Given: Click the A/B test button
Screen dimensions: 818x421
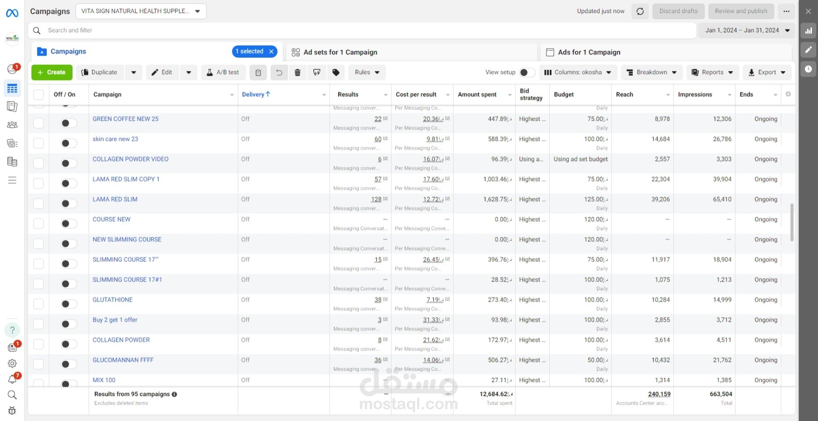Looking at the screenshot, I should click(223, 73).
